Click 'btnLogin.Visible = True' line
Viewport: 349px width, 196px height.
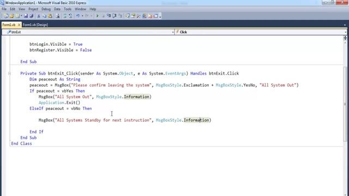(x=56, y=44)
